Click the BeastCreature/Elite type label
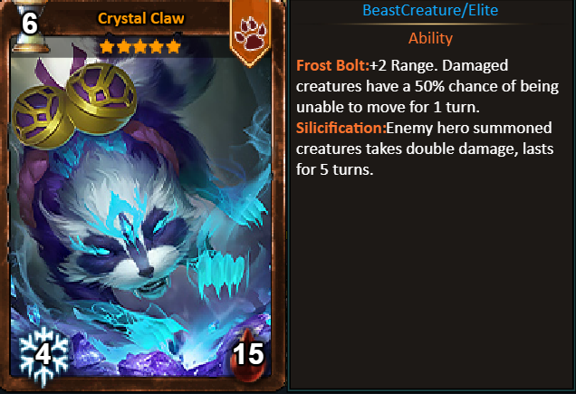The height and width of the screenshot is (394, 576). [430, 10]
